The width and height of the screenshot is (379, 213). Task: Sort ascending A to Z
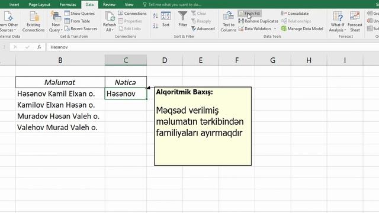tap(155, 16)
